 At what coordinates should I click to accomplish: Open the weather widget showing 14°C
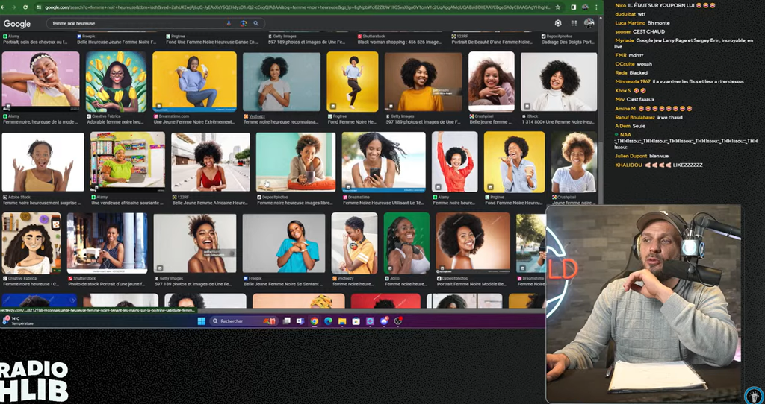pyautogui.click(x=15, y=321)
